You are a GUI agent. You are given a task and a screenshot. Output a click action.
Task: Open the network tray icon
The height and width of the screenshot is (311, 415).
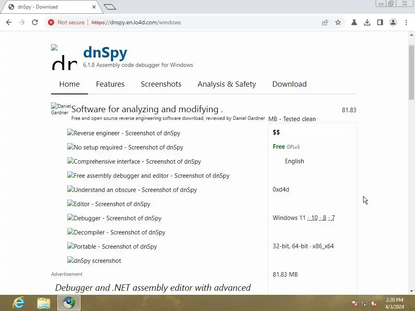364,303
